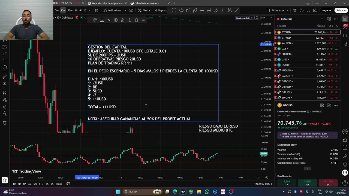Lock the selected text drawing
The width and height of the screenshot is (349, 196).
coord(123,20)
